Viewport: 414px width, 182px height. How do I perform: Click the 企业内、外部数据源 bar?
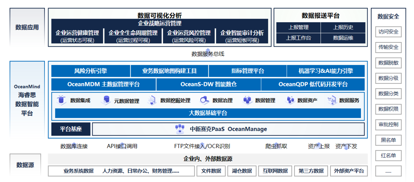click(x=208, y=159)
